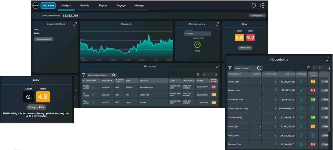Viewport: 333px width, 150px height.
Task: Click Generate Report in Household Info
Action: pos(44,39)
